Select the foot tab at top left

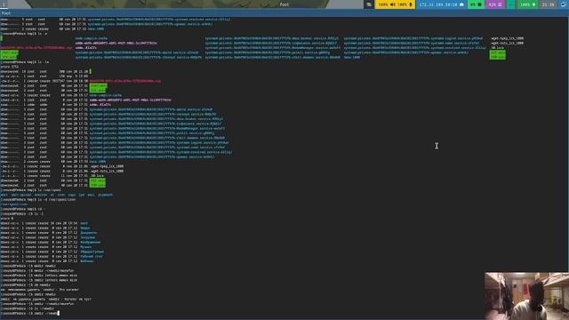coord(6,13)
